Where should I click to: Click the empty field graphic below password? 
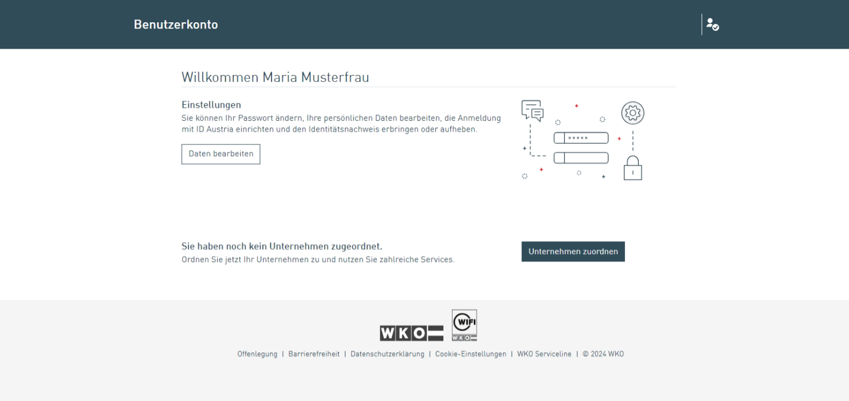point(580,158)
